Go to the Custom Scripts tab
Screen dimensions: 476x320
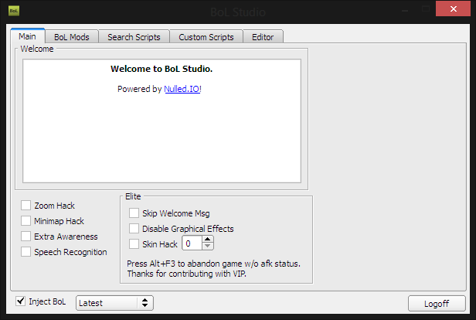click(x=206, y=37)
